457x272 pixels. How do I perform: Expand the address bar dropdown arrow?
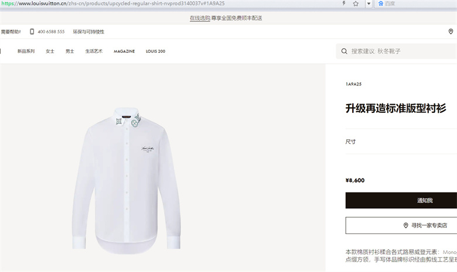click(369, 4)
